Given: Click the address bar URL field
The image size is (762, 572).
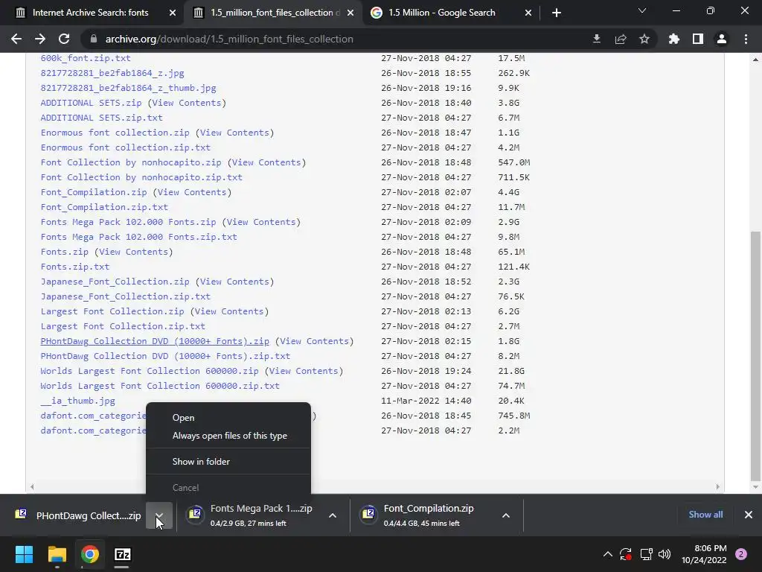Looking at the screenshot, I should point(336,39).
